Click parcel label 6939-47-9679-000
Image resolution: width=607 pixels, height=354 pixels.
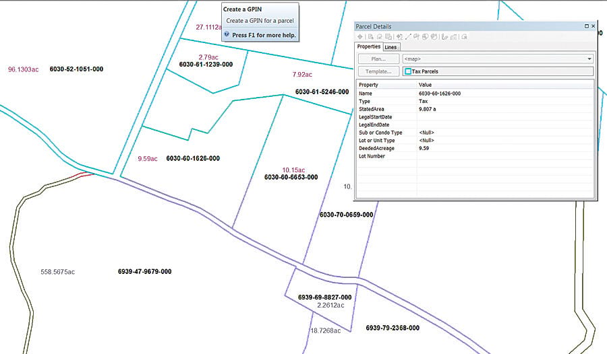[x=145, y=271]
